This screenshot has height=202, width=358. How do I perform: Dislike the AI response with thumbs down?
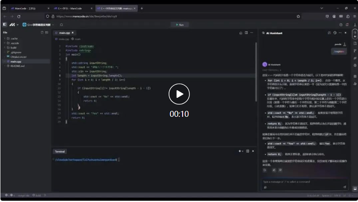pyautogui.click(x=279, y=170)
